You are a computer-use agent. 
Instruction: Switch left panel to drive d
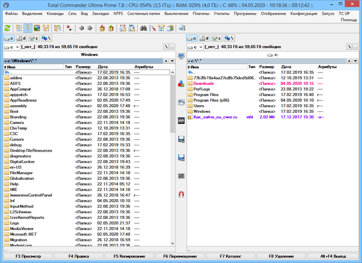22,38
